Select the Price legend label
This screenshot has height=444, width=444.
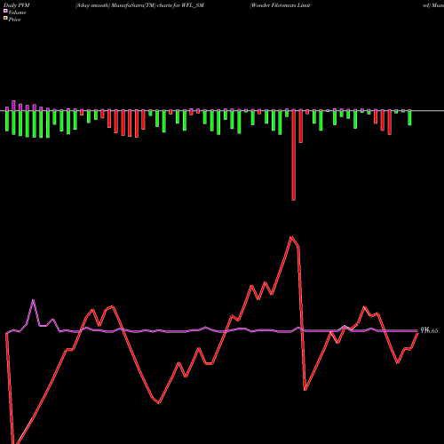point(14,20)
